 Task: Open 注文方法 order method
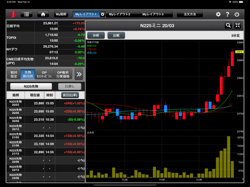click(190, 14)
